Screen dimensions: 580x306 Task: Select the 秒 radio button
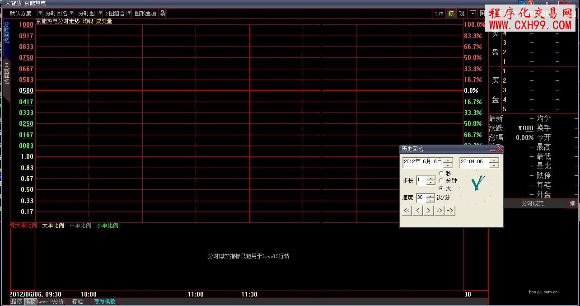pyautogui.click(x=441, y=173)
